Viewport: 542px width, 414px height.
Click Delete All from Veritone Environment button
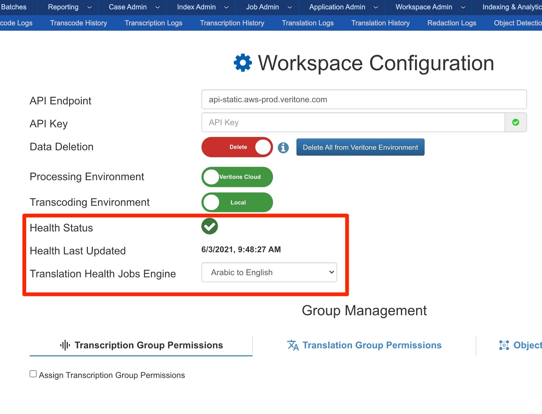pos(360,147)
